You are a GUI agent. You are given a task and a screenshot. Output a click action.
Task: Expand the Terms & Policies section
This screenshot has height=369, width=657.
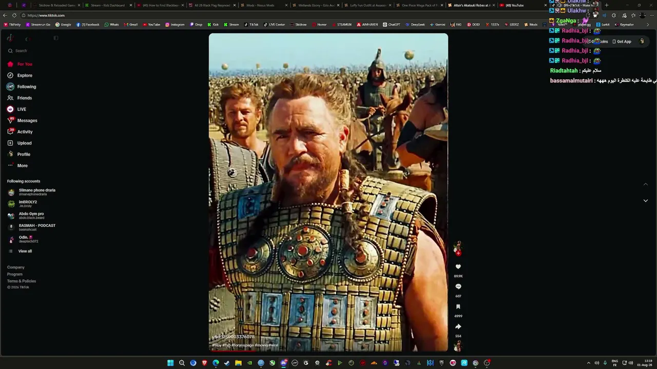click(22, 281)
